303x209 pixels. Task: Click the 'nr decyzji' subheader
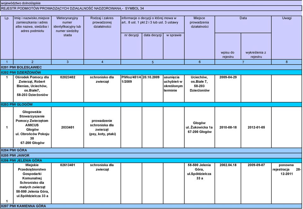(131, 46)
